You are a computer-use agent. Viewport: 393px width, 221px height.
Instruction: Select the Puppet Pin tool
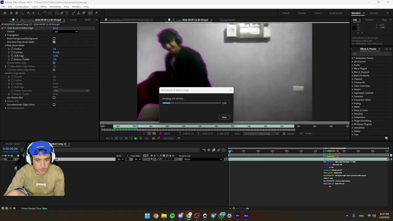point(96,13)
